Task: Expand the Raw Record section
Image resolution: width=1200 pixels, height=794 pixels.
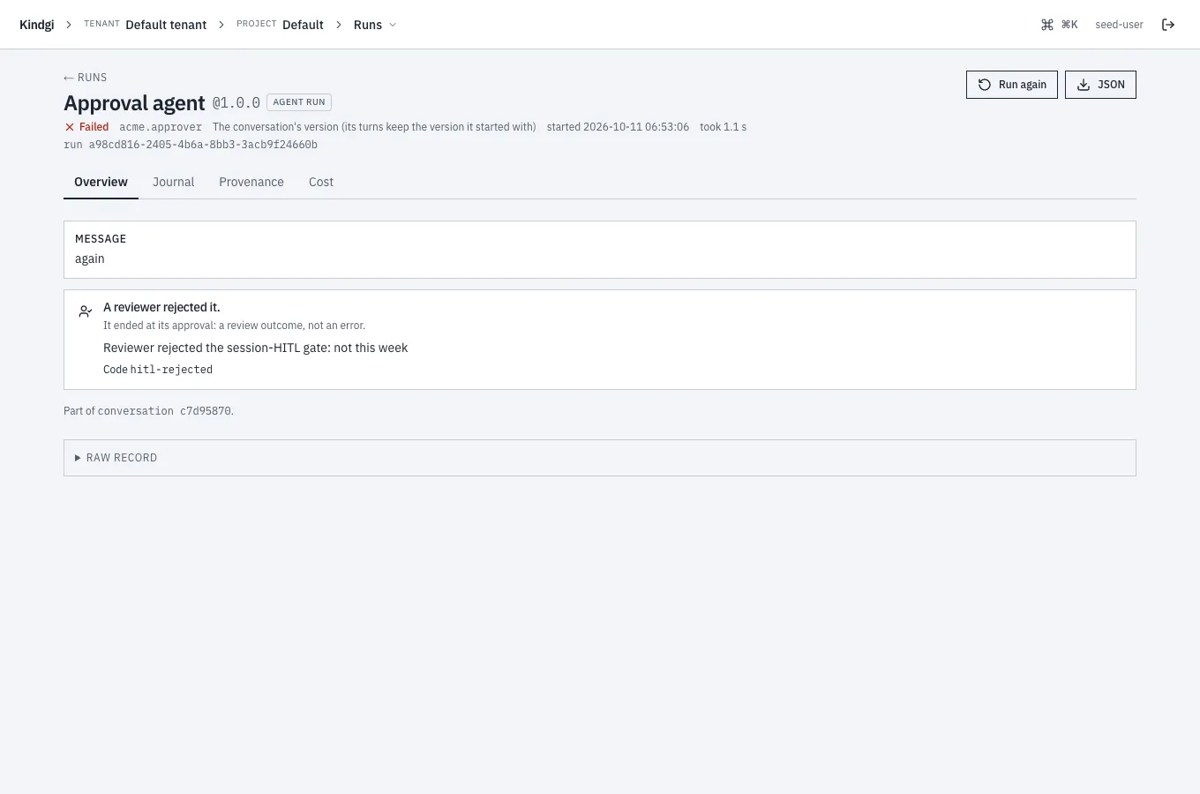Action: (x=600, y=458)
